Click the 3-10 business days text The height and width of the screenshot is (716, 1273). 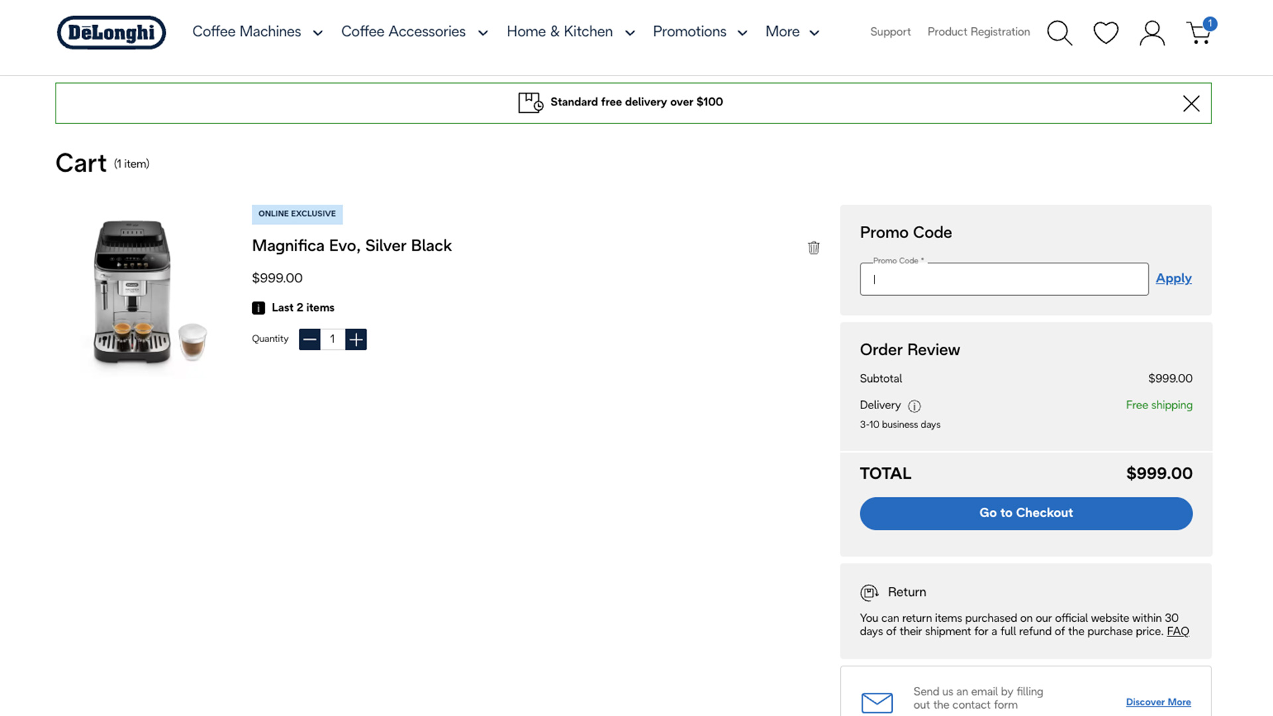pyautogui.click(x=900, y=424)
